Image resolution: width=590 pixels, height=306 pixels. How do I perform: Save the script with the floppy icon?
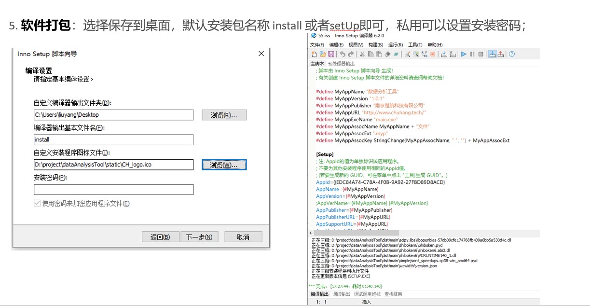pyautogui.click(x=330, y=54)
